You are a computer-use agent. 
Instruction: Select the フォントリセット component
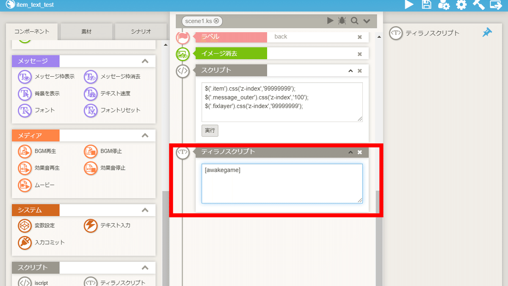click(x=112, y=110)
